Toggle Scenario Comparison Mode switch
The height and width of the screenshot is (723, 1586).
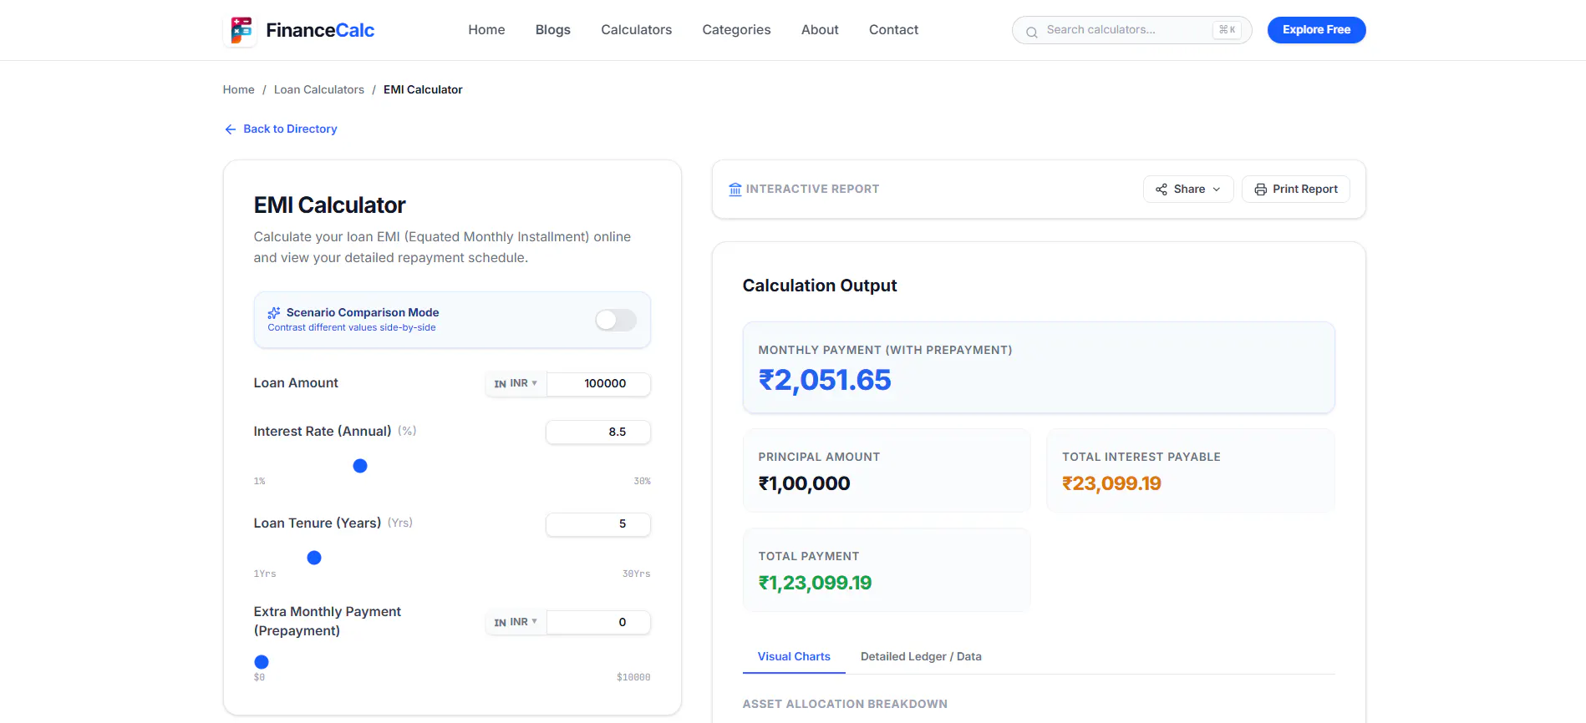[x=616, y=320]
